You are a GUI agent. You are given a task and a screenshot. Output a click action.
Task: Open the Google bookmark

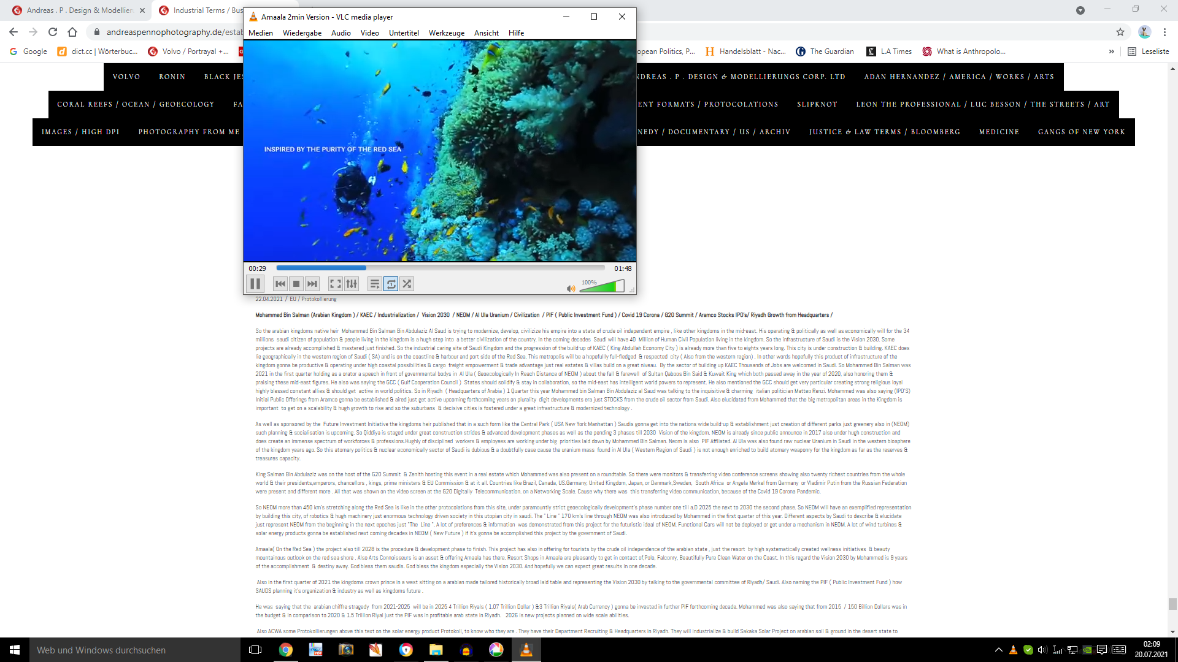coord(28,51)
